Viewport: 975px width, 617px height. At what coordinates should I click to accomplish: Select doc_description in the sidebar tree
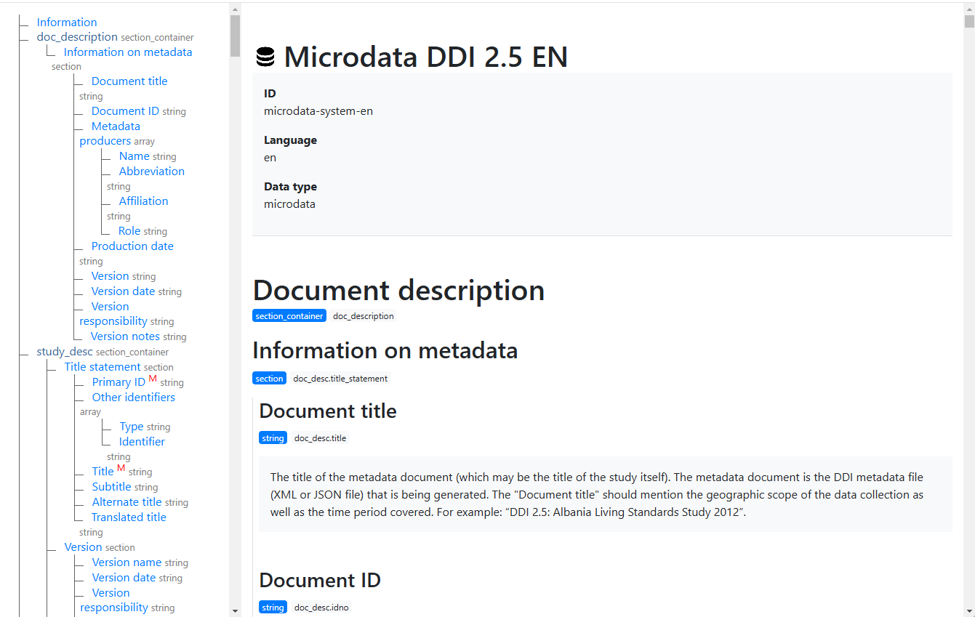(77, 37)
